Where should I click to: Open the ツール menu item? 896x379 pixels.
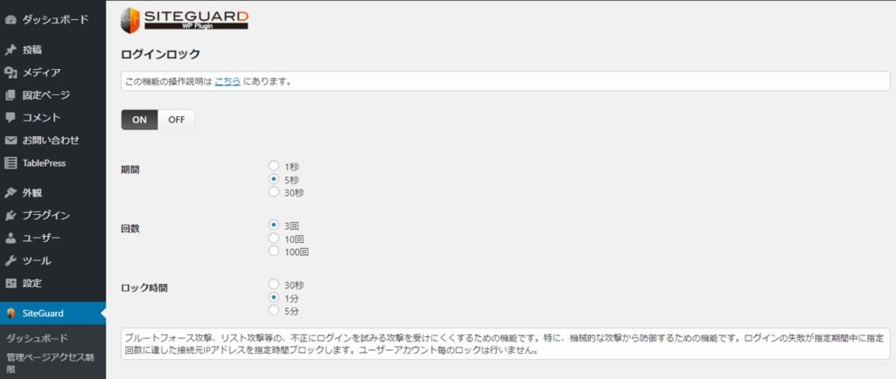(52, 261)
